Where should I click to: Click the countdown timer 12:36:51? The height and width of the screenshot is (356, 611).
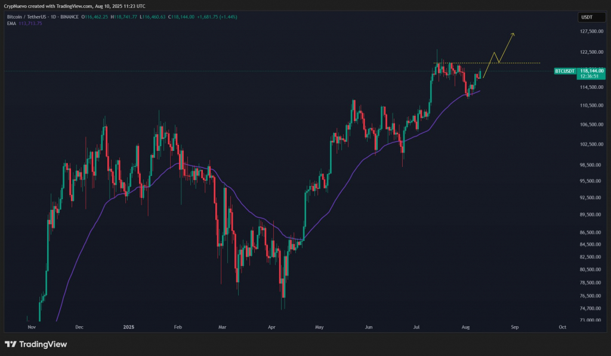coord(589,76)
